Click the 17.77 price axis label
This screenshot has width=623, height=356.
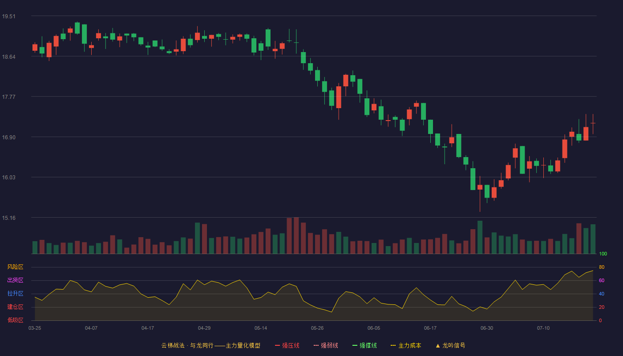click(x=8, y=97)
